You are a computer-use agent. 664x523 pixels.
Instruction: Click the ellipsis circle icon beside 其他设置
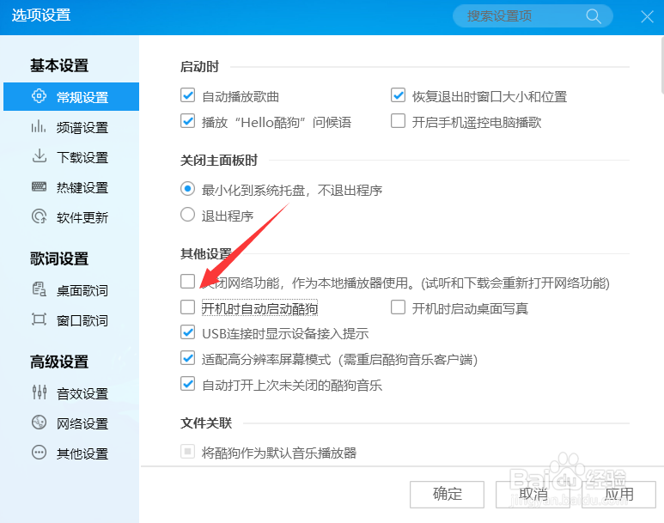[39, 453]
